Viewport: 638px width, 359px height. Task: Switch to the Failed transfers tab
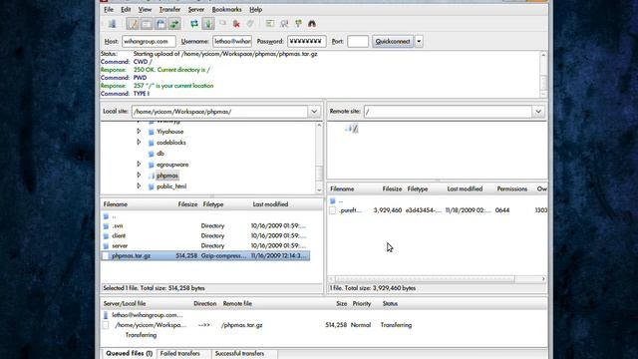click(x=179, y=354)
